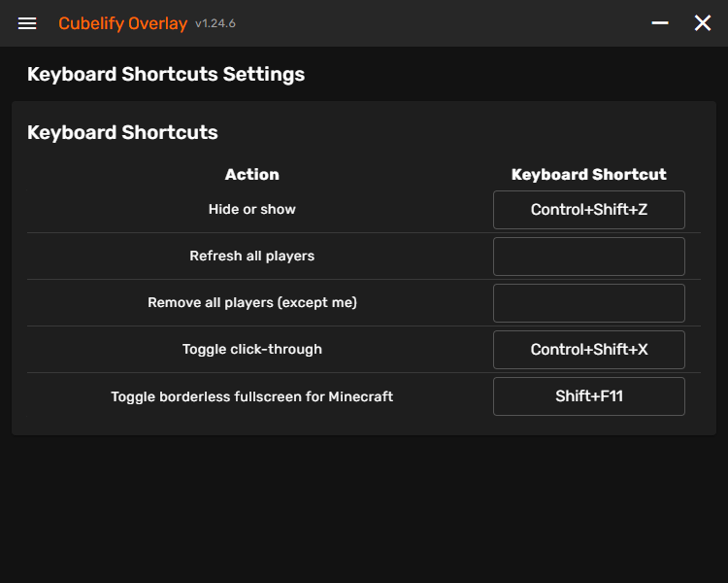The image size is (728, 583).
Task: Click the Remove all players (except me) label
Action: click(x=252, y=303)
